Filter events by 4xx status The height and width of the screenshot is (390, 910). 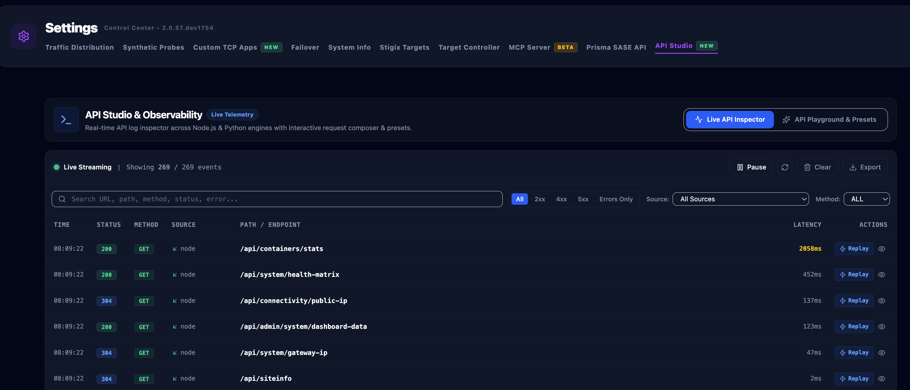click(x=561, y=199)
